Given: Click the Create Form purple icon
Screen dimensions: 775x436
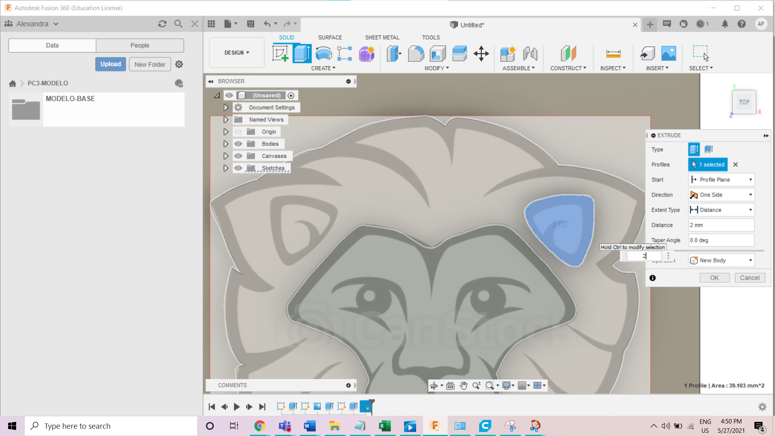Looking at the screenshot, I should pos(367,53).
